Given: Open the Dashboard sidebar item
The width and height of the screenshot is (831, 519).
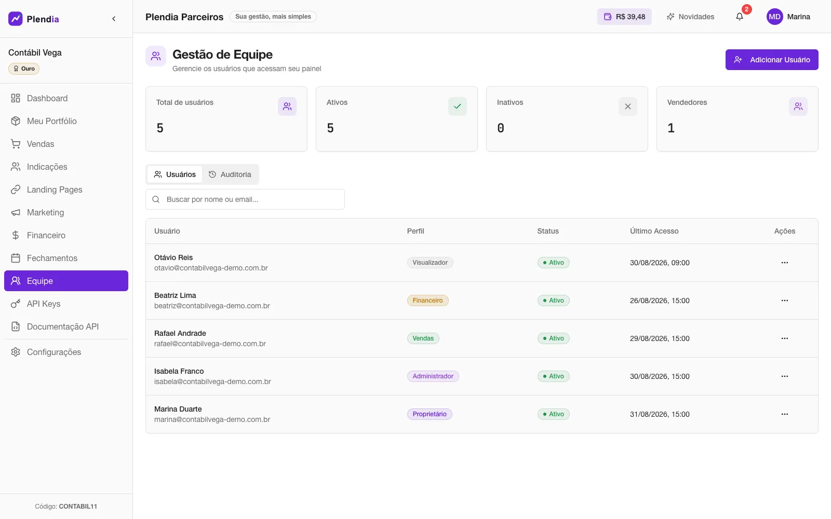Looking at the screenshot, I should (66, 98).
